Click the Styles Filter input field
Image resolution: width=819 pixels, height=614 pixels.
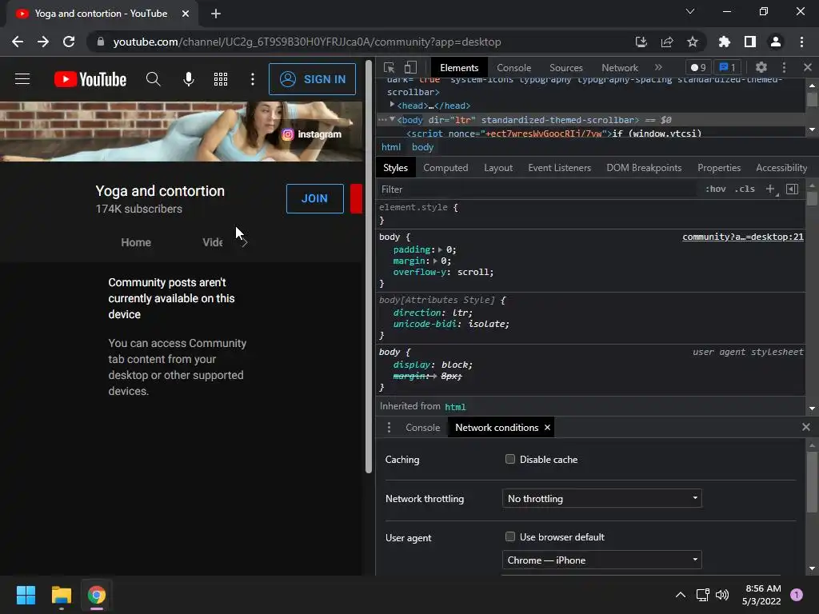pos(538,189)
